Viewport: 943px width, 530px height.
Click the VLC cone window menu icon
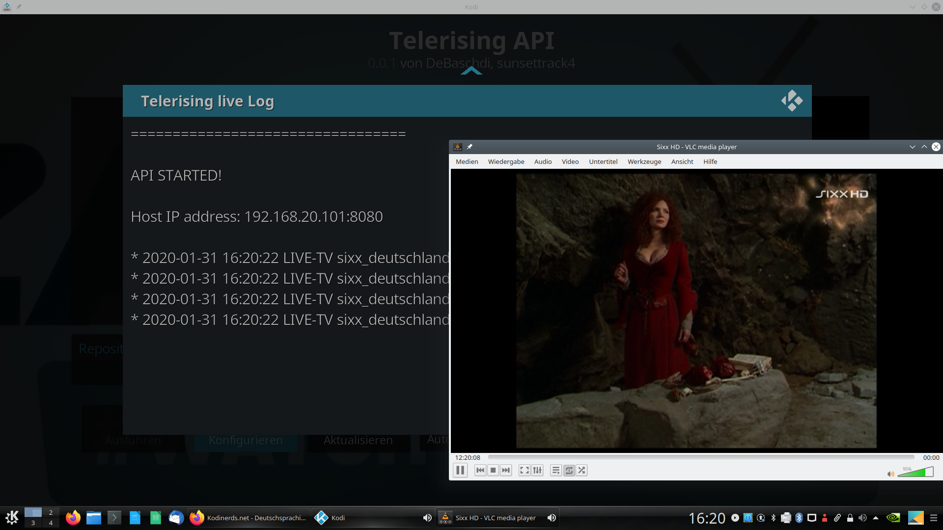(x=458, y=147)
